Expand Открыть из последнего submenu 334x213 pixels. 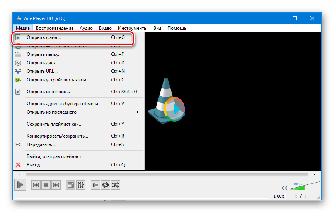(x=78, y=112)
